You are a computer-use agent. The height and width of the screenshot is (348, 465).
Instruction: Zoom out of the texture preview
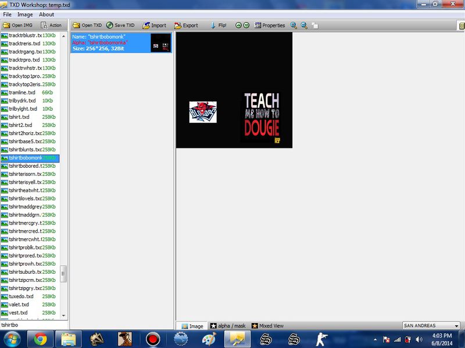[x=304, y=26]
